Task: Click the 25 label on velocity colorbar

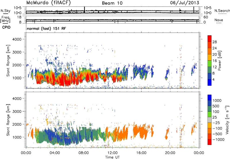Action: pos(214,117)
